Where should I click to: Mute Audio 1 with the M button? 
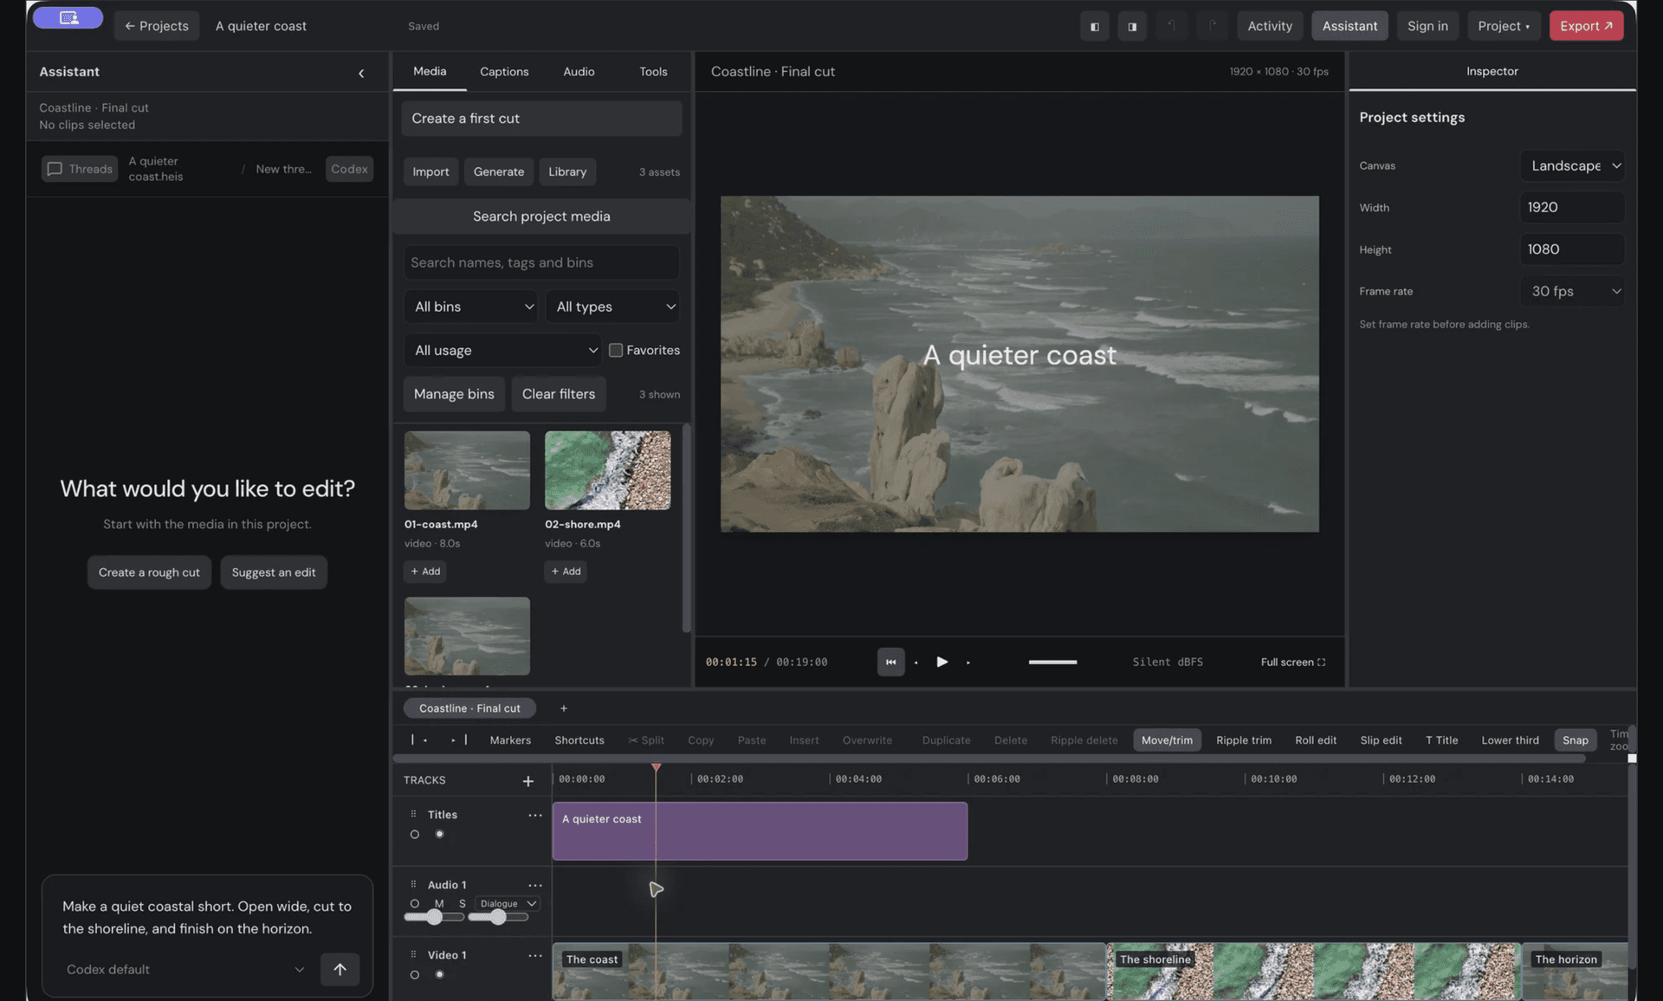click(x=439, y=904)
